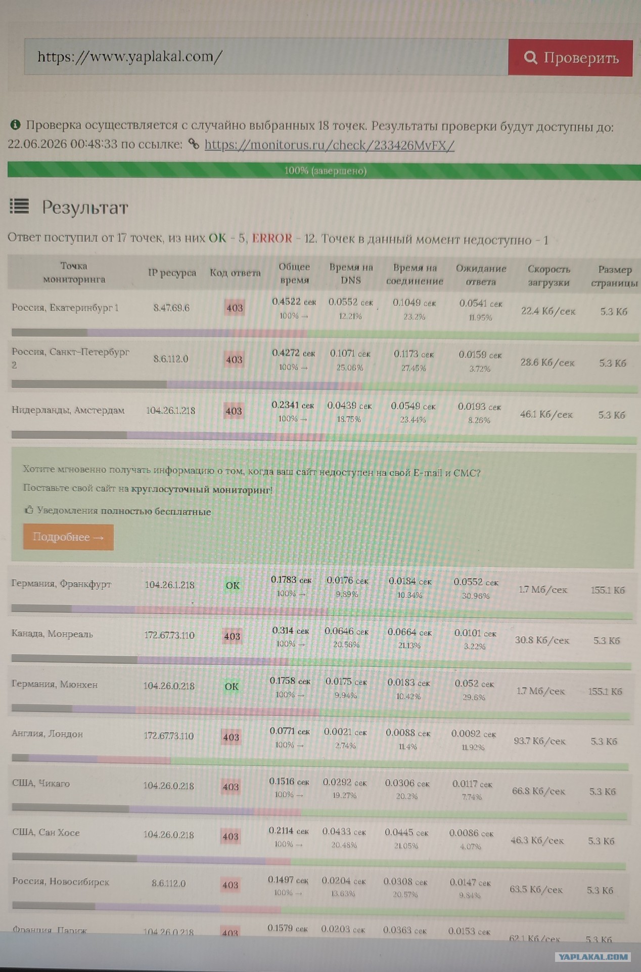This screenshot has width=641, height=972.
Task: Click the 1.7 Мб/сек speed in Франкфурт row
Action: tap(543, 590)
